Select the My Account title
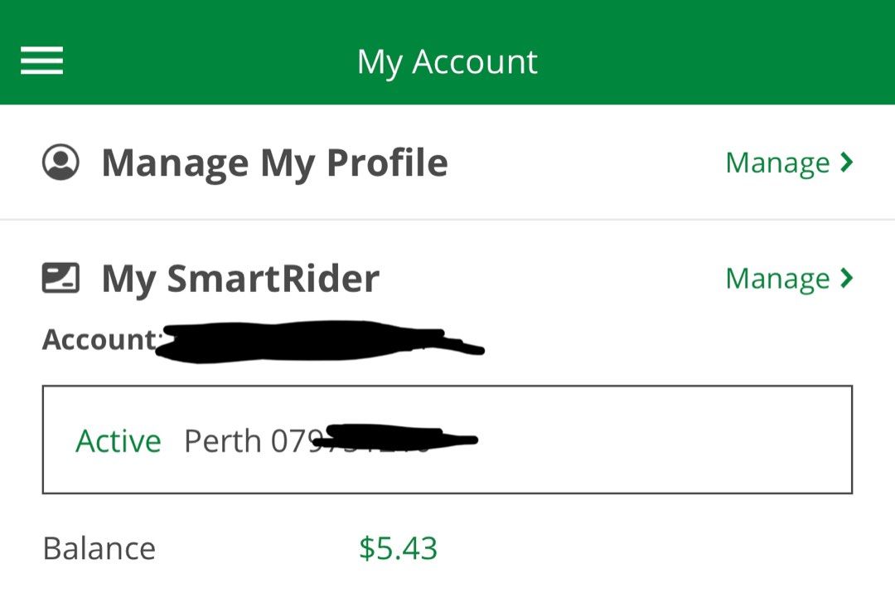The width and height of the screenshot is (895, 593). 447,60
